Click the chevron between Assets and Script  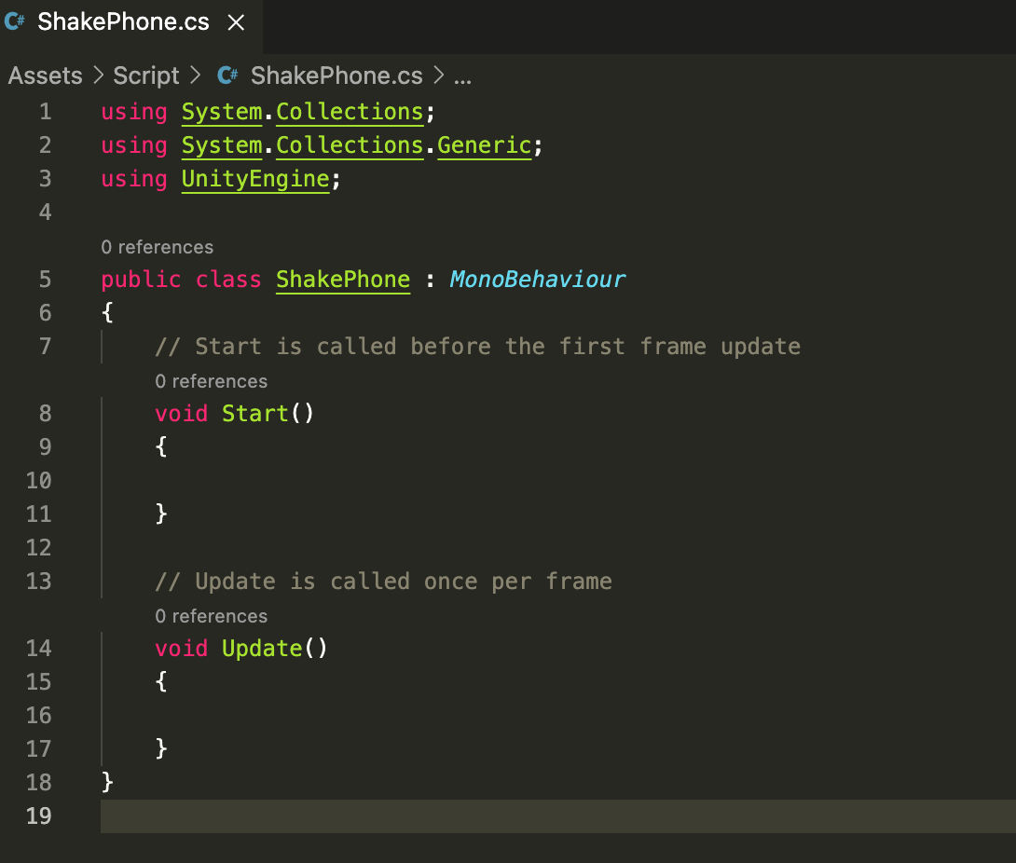[98, 75]
